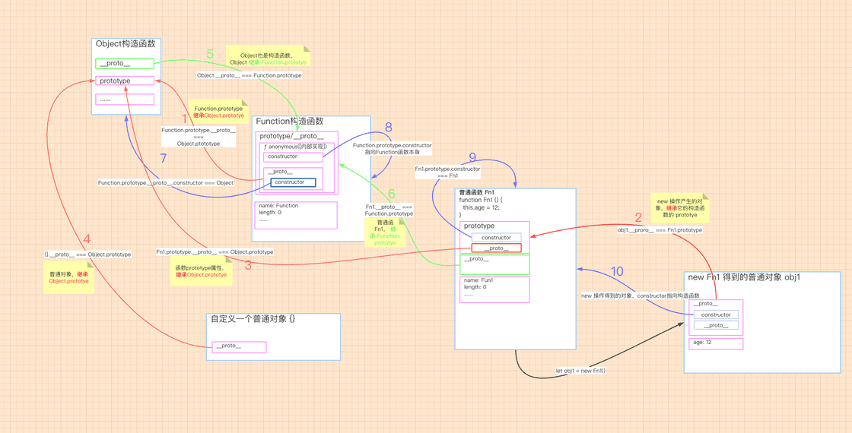Click yellow note 'Function.prototype 继承Object.prototye'

click(218, 112)
